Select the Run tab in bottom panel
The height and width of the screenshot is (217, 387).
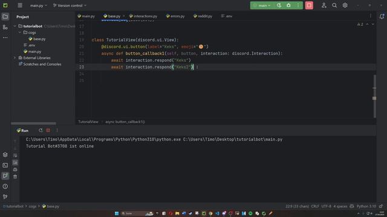[22, 130]
